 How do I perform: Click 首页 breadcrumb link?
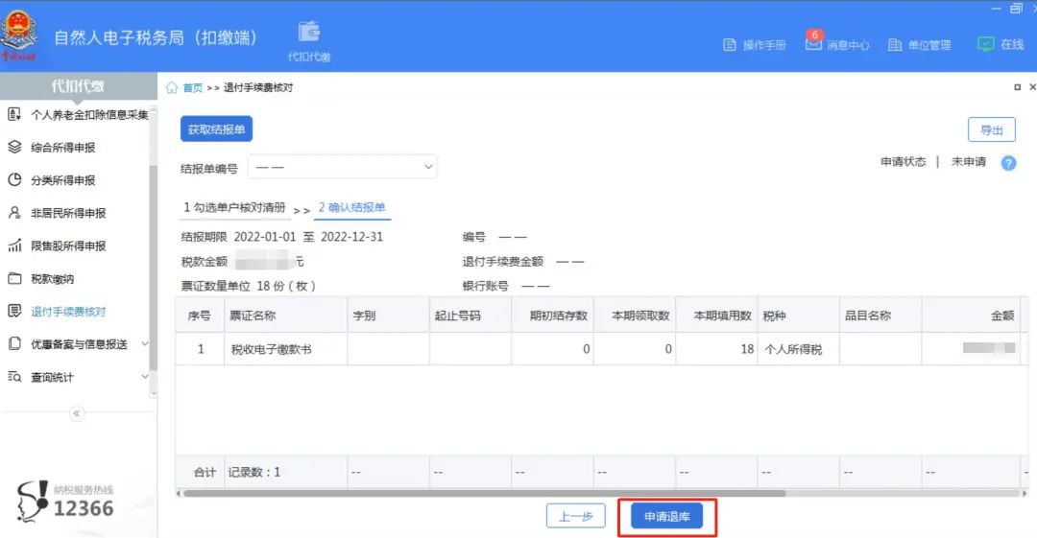click(192, 88)
